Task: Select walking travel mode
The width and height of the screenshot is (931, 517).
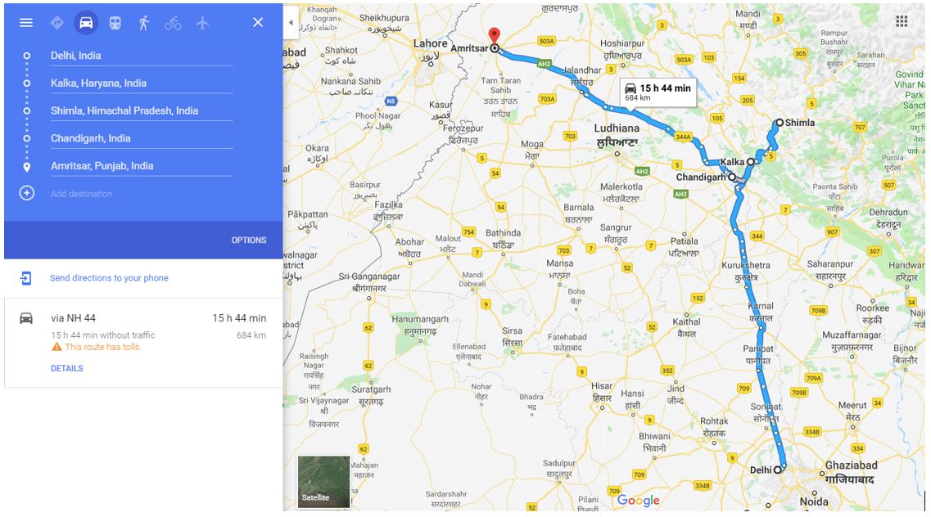Action: (x=143, y=23)
